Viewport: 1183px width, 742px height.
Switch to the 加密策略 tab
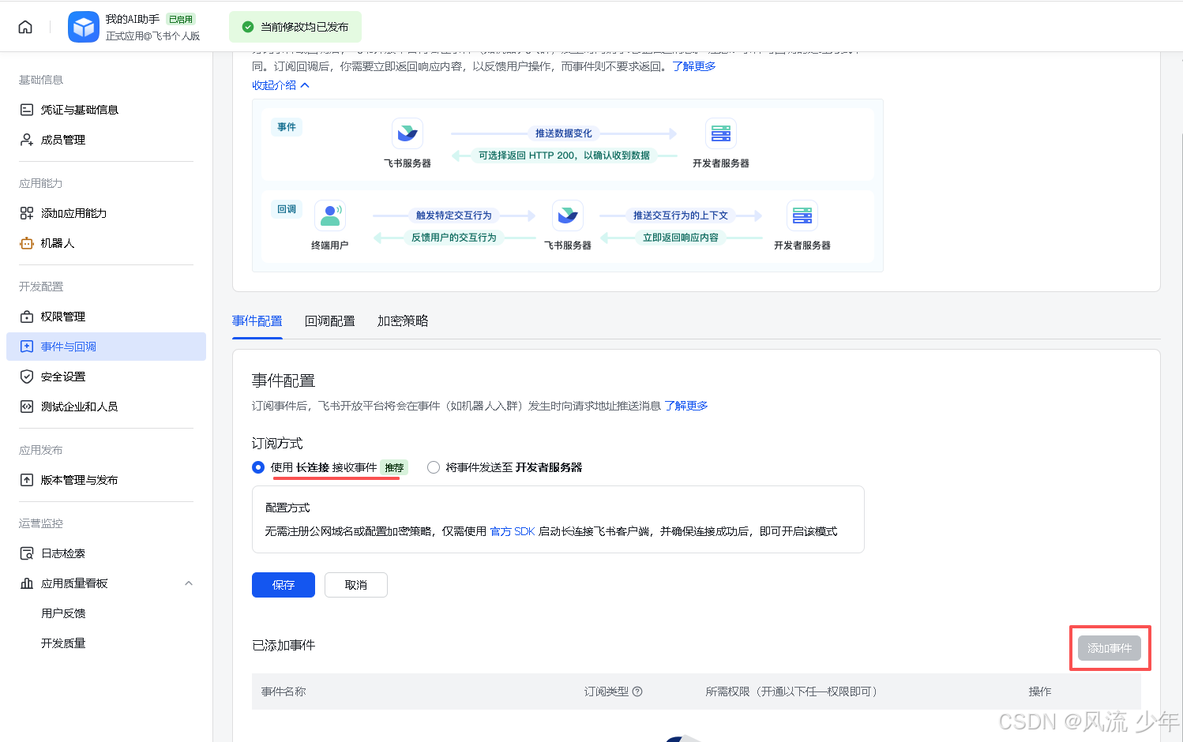pos(403,321)
